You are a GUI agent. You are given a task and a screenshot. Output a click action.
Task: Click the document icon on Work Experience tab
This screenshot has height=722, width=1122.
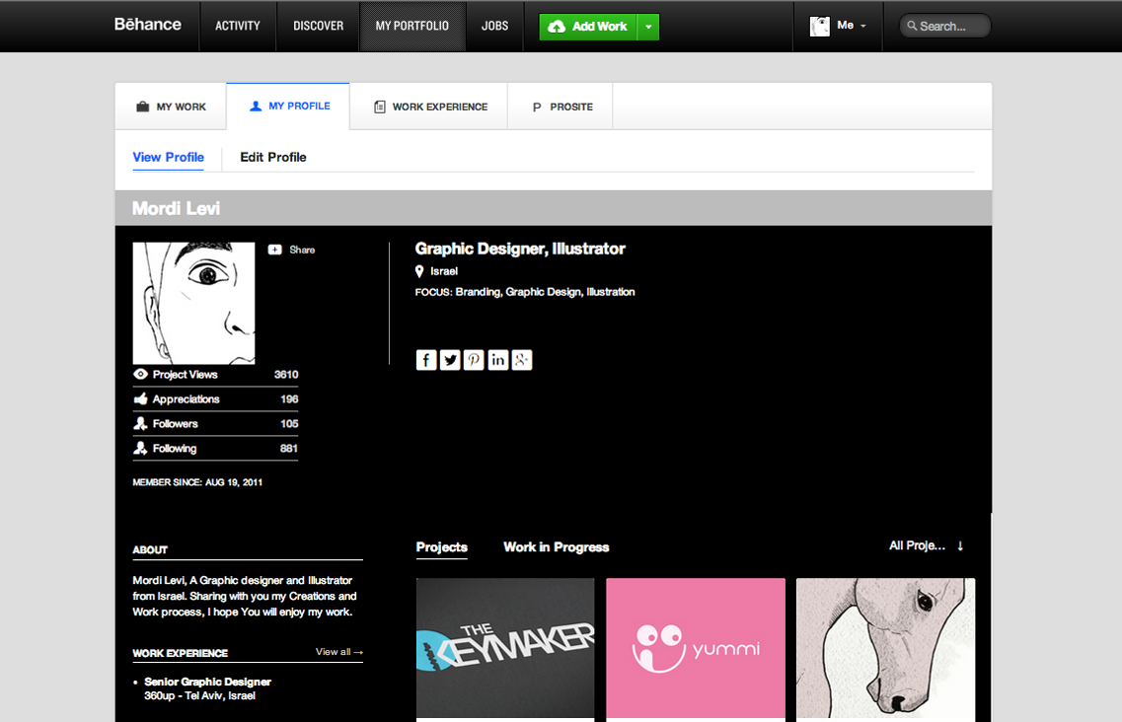click(x=380, y=107)
